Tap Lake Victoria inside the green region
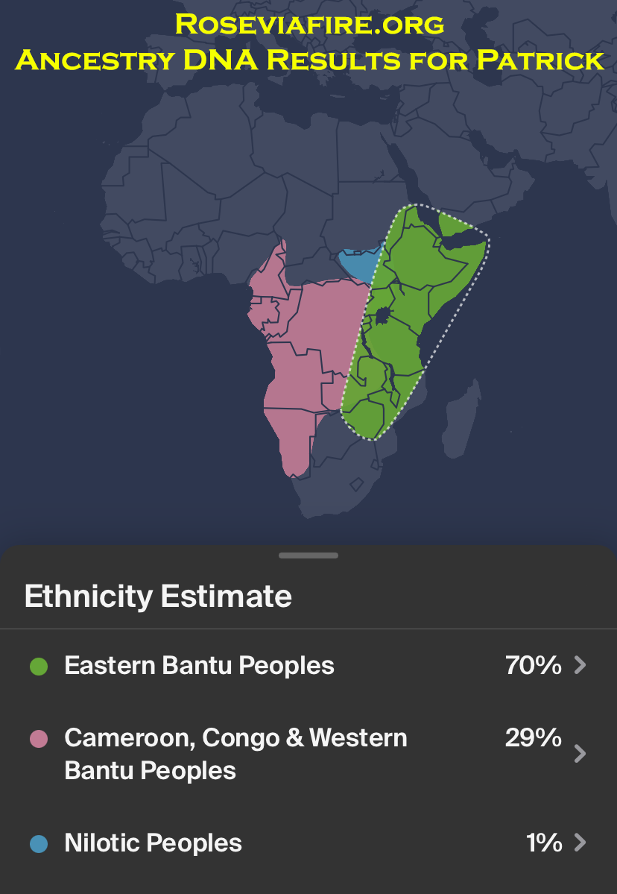The width and height of the screenshot is (617, 894). click(x=383, y=314)
